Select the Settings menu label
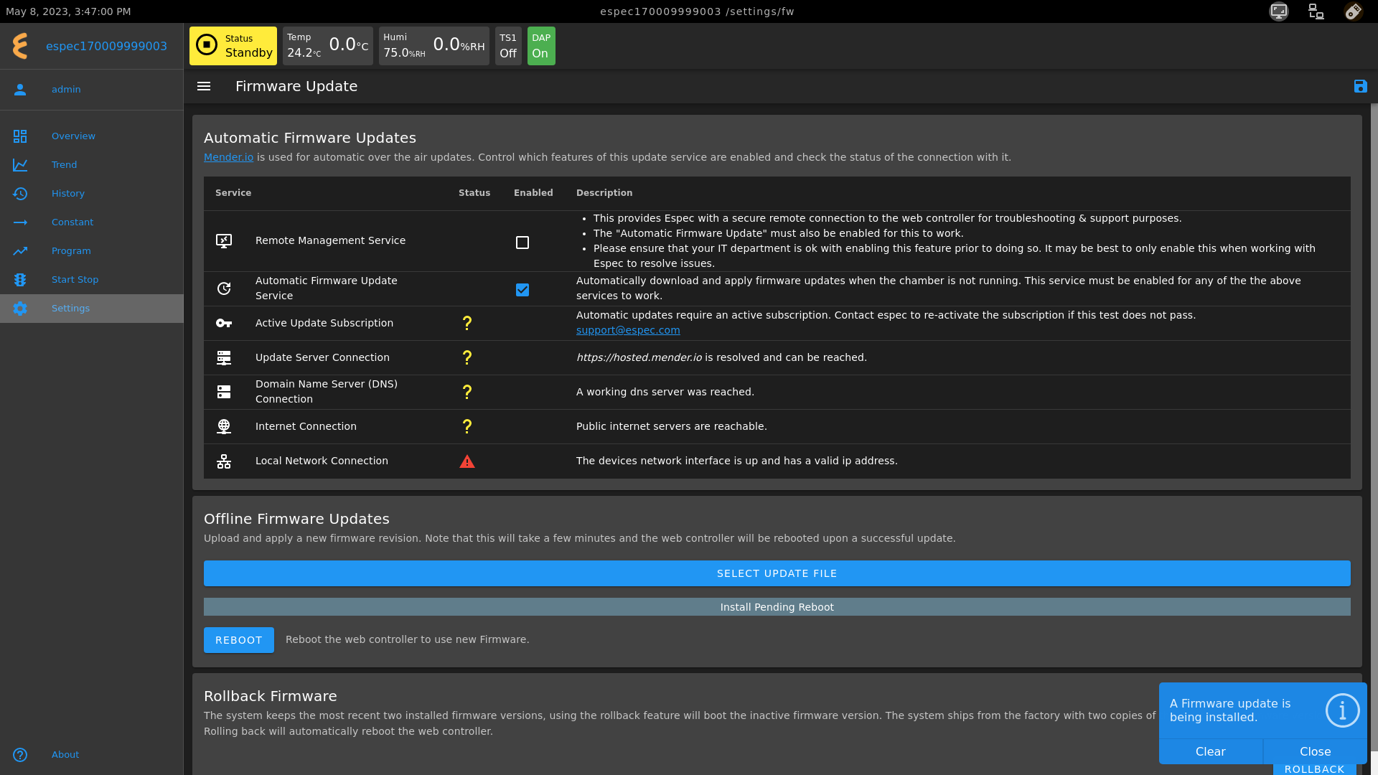 click(x=70, y=309)
